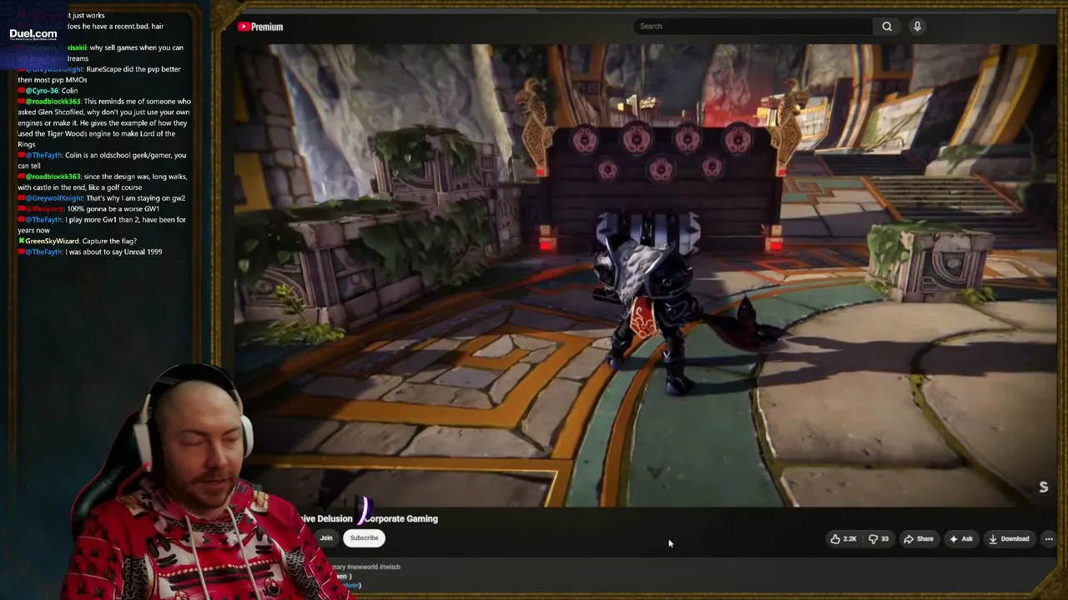
Task: Click chat message "Colin is an oldschool geek/gamer"
Action: tap(102, 160)
